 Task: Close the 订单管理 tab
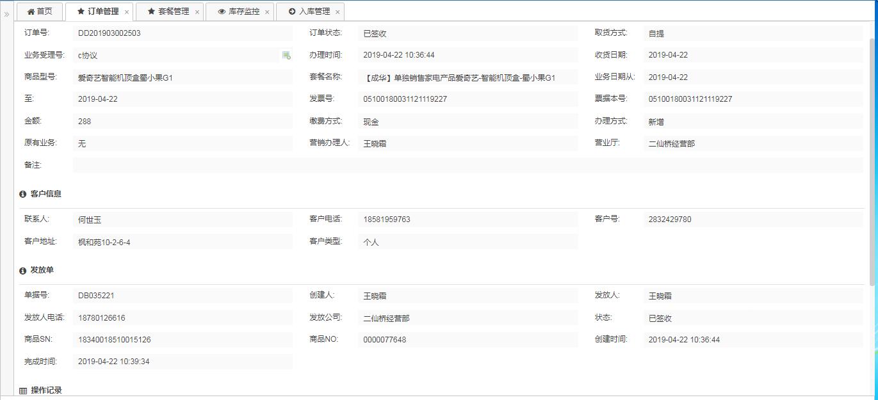pos(127,12)
